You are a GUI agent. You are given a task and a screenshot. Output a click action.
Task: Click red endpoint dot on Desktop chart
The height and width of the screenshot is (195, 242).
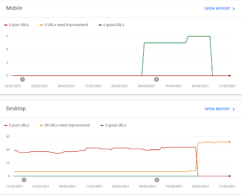[230, 176]
